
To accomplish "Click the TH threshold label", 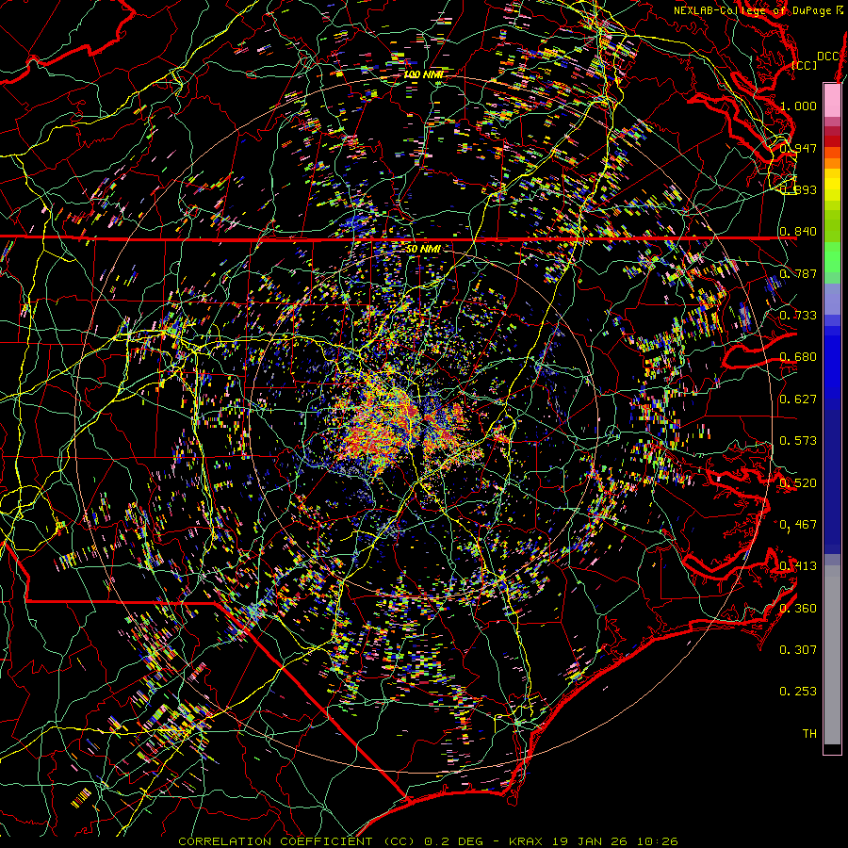I will [809, 733].
